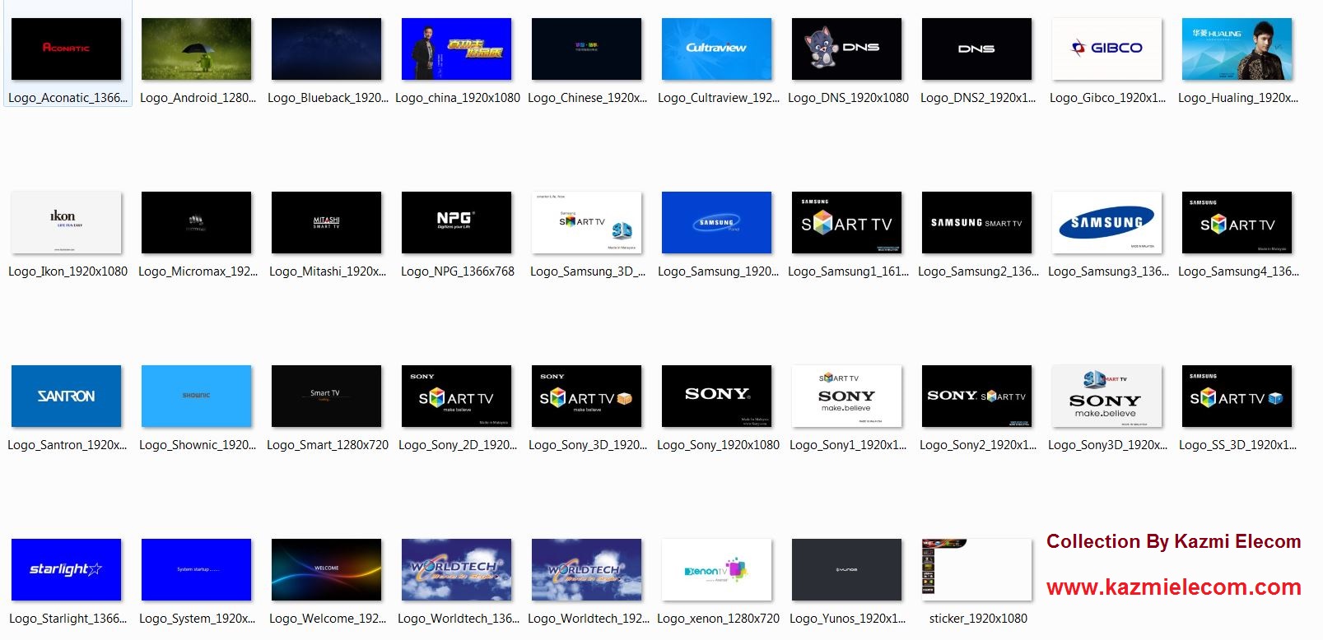Select the Logo_Welcome thumbnail
This screenshot has height=640, width=1323.
pyautogui.click(x=326, y=570)
